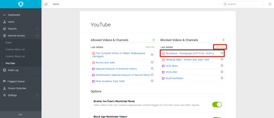Image resolution: width=274 pixels, height=118 pixels.
Task: Click the Settings gear icon in the sidebar
Action: tap(5, 95)
